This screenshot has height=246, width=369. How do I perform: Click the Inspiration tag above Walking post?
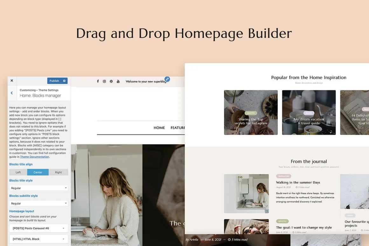pyautogui.click(x=283, y=176)
